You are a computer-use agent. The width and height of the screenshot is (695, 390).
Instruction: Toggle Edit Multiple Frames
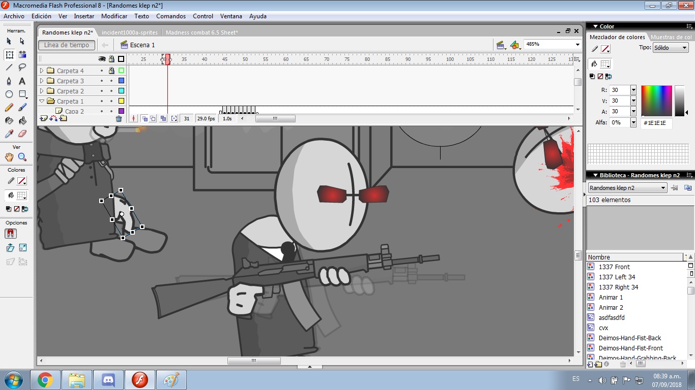click(163, 118)
